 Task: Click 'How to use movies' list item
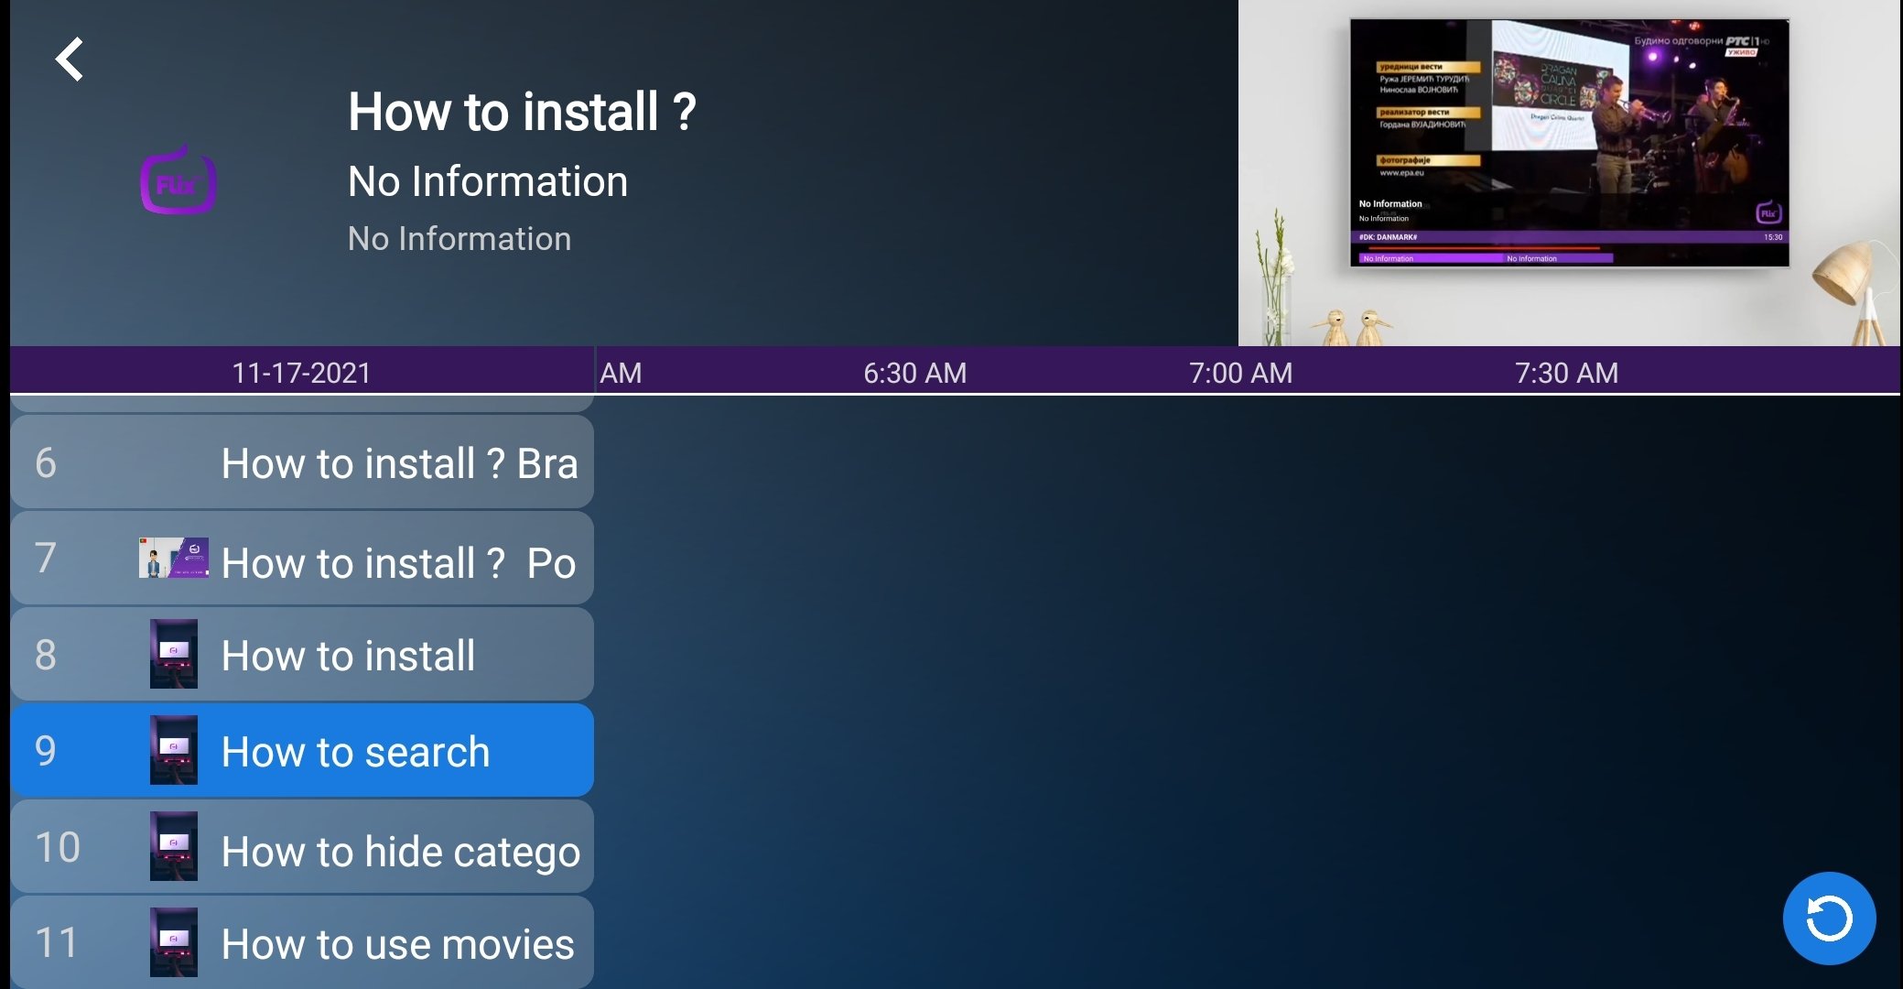pos(303,942)
